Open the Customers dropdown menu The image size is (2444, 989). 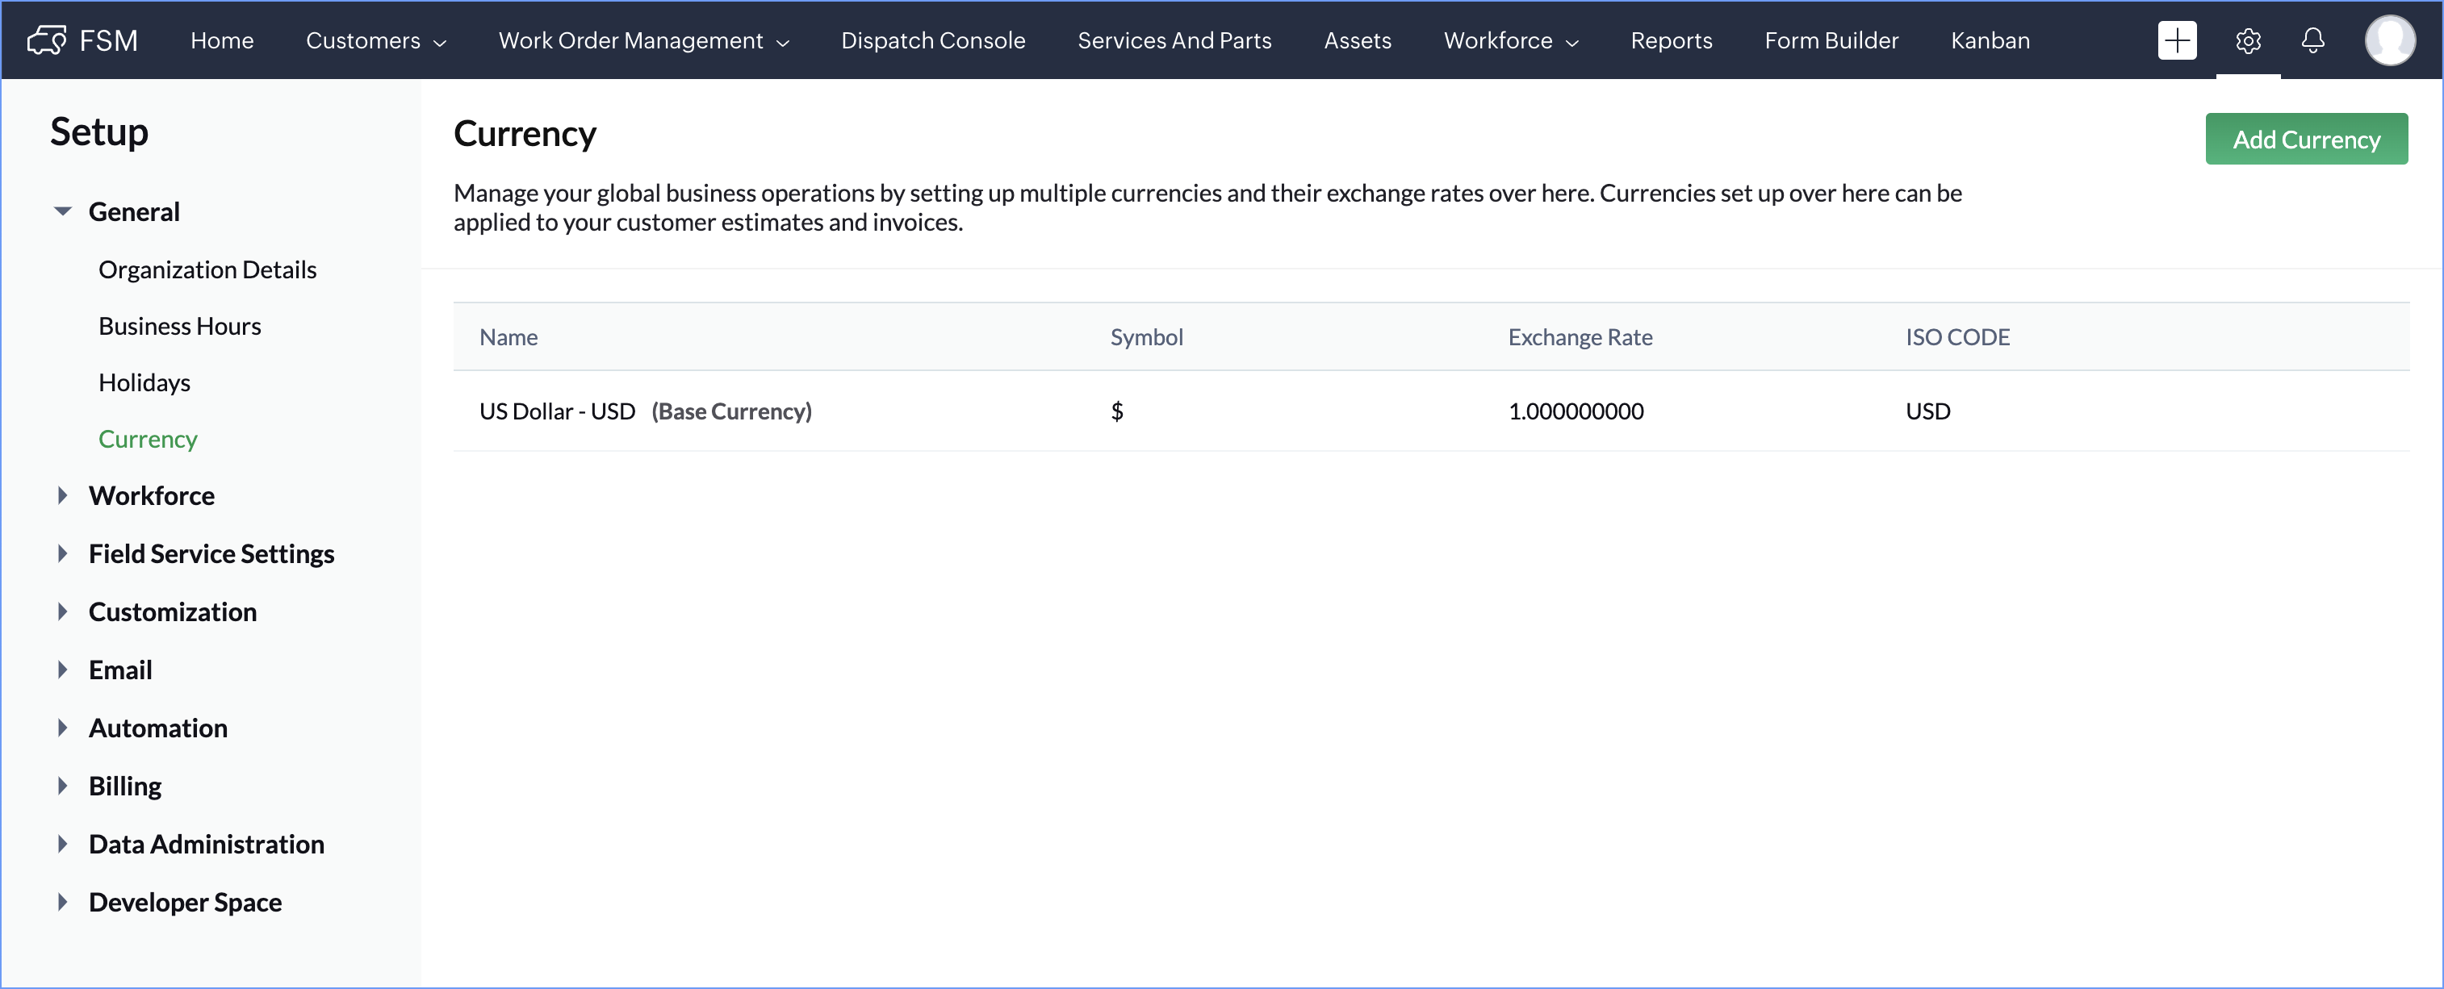pyautogui.click(x=375, y=40)
